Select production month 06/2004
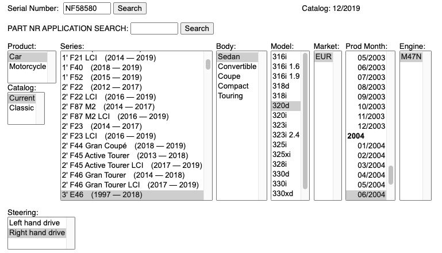The image size is (442, 253). pos(366,195)
